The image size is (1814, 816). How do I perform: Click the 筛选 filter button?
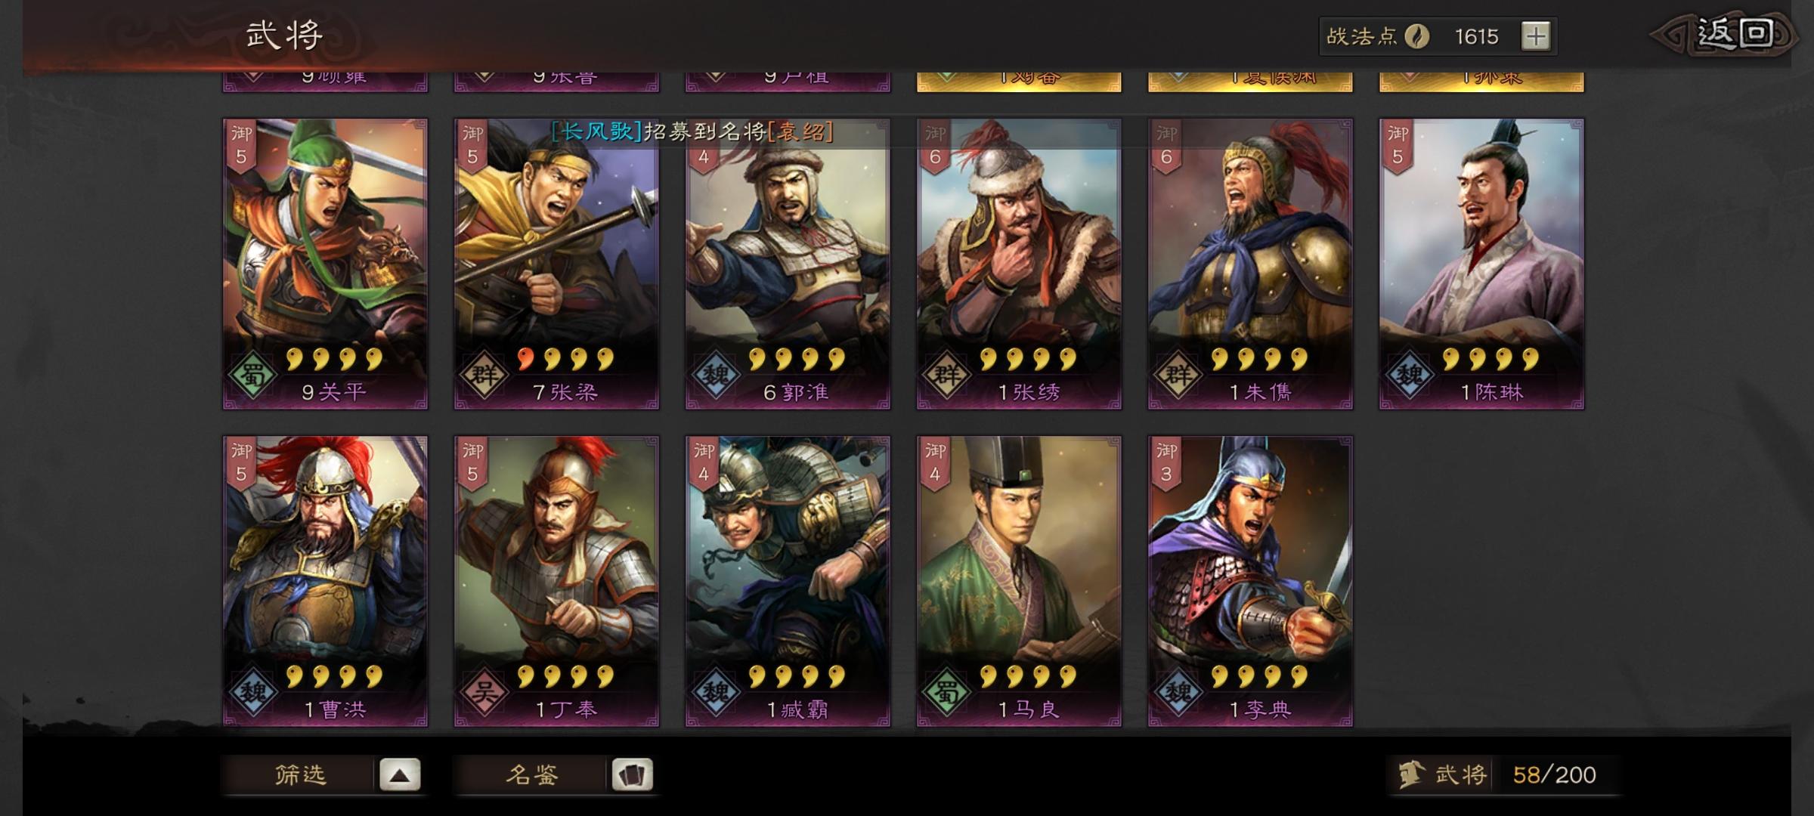click(x=300, y=775)
